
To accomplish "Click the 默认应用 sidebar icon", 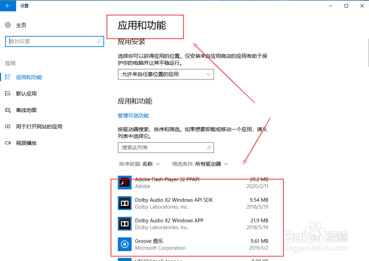I will (x=8, y=94).
